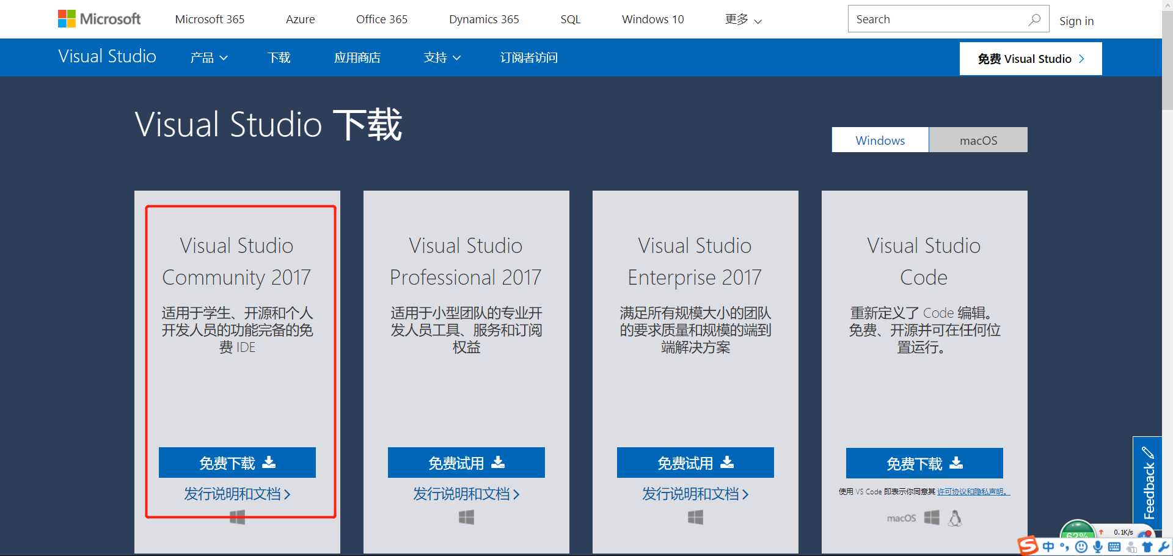The height and width of the screenshot is (556, 1173).
Task: Click 免费下载 for Community 2017
Action: [237, 463]
